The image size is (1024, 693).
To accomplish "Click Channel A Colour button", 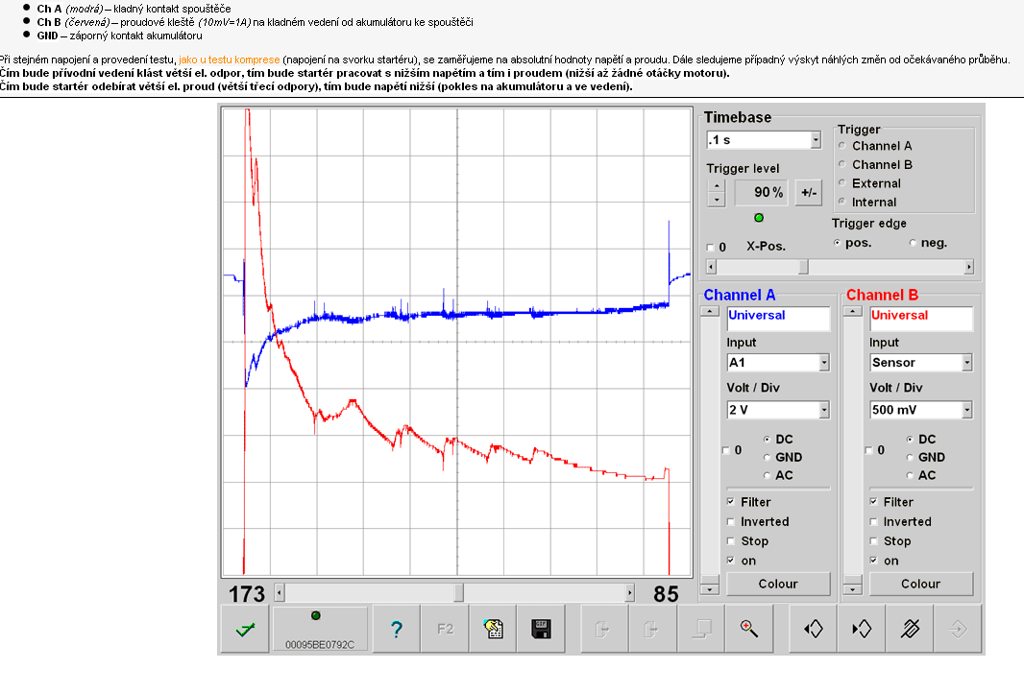I will (778, 584).
